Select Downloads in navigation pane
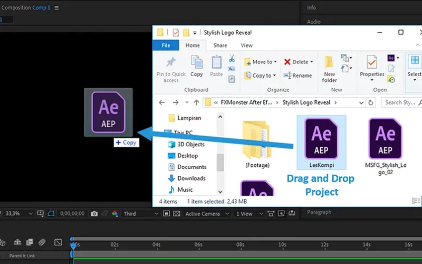The height and width of the screenshot is (264, 422). click(187, 178)
